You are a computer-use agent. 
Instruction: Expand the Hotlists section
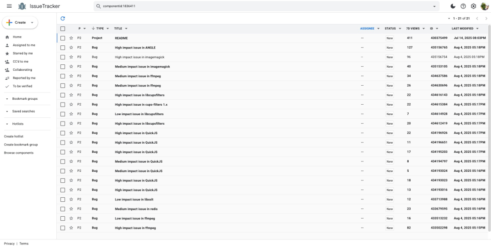(x=7, y=124)
